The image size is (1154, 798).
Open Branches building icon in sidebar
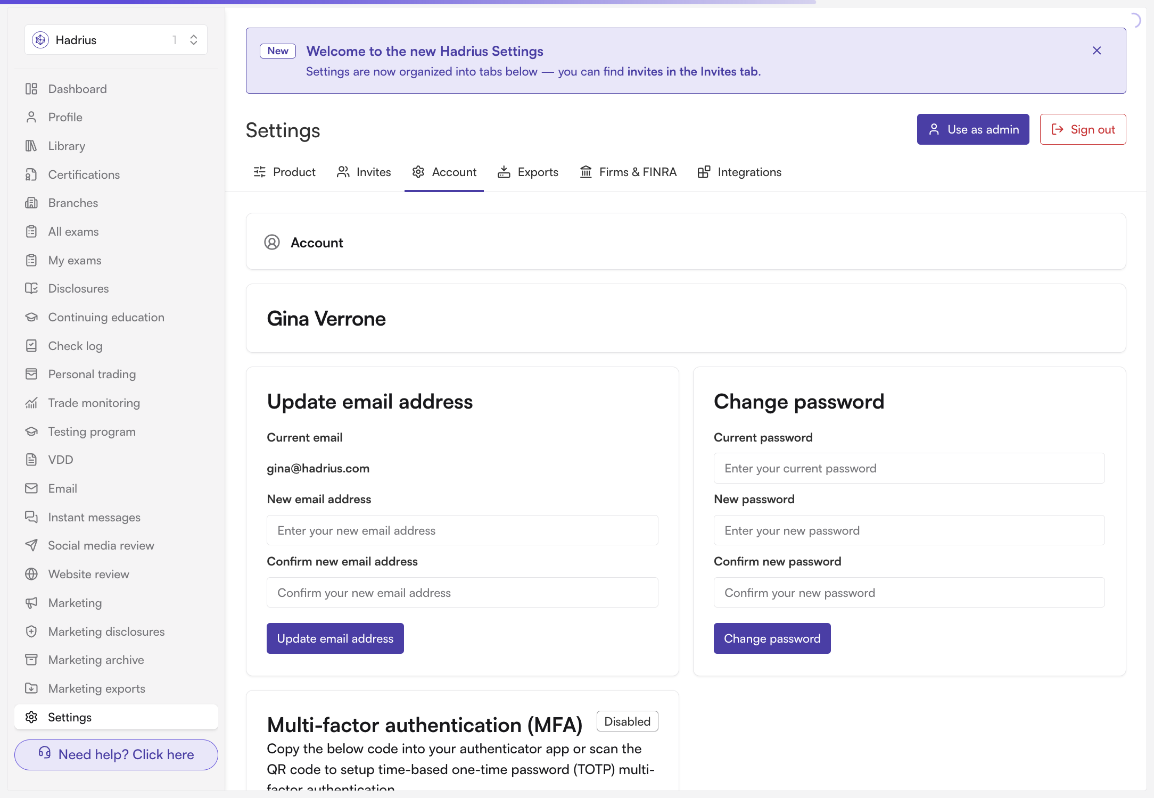(31, 203)
